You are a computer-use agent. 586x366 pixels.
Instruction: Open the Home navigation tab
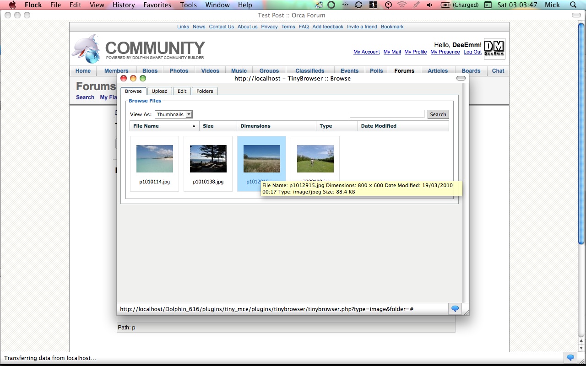83,71
